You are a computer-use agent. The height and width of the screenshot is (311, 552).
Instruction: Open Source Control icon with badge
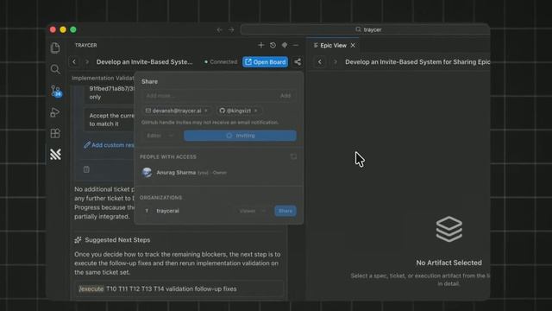(x=55, y=91)
